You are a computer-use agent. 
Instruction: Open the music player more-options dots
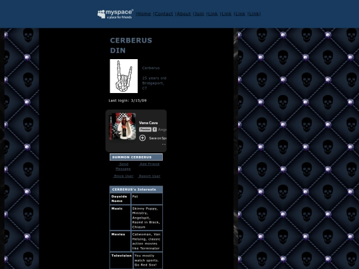coord(164,144)
